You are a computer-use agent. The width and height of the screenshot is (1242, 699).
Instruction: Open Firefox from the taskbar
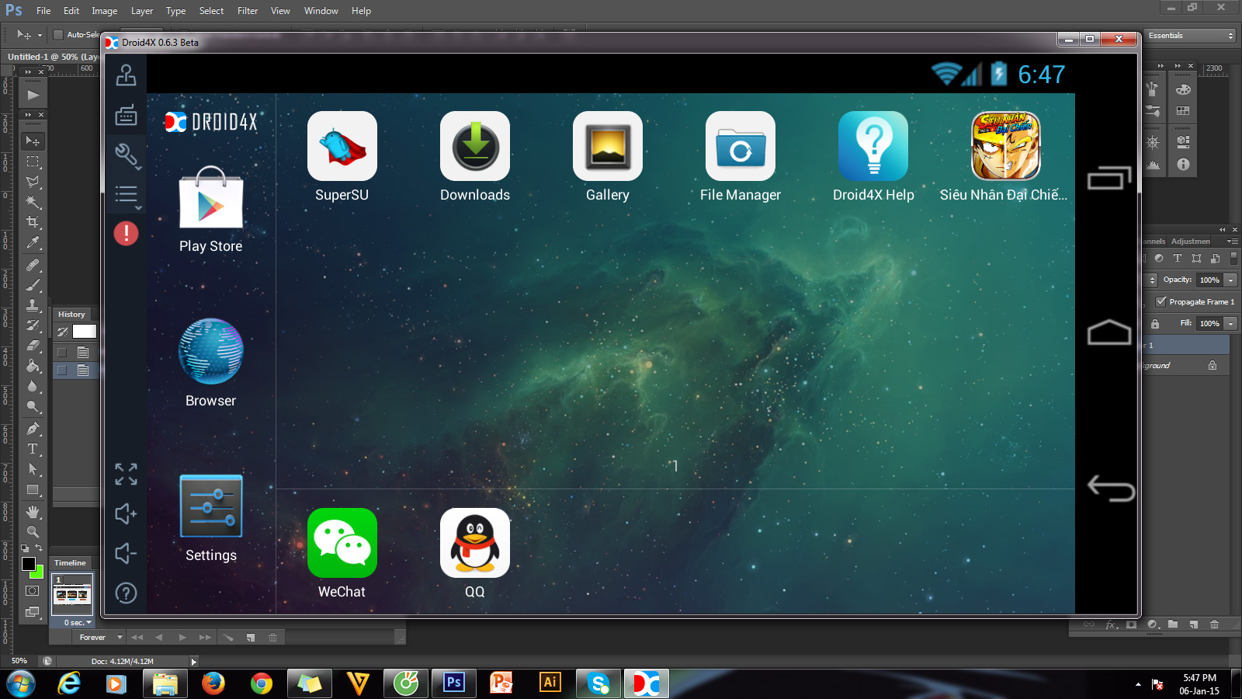pos(213,683)
